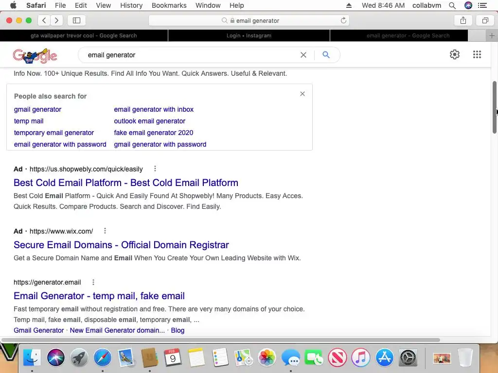Click the Google doodle logo
Screen dimensions: 498x373
point(35,56)
